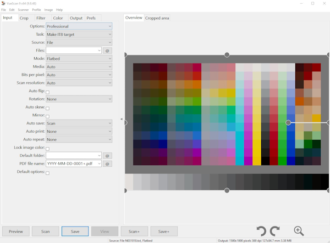Viewport: 330px width, 243px height.
Task: Check the Lock image color option
Action: [47, 149]
